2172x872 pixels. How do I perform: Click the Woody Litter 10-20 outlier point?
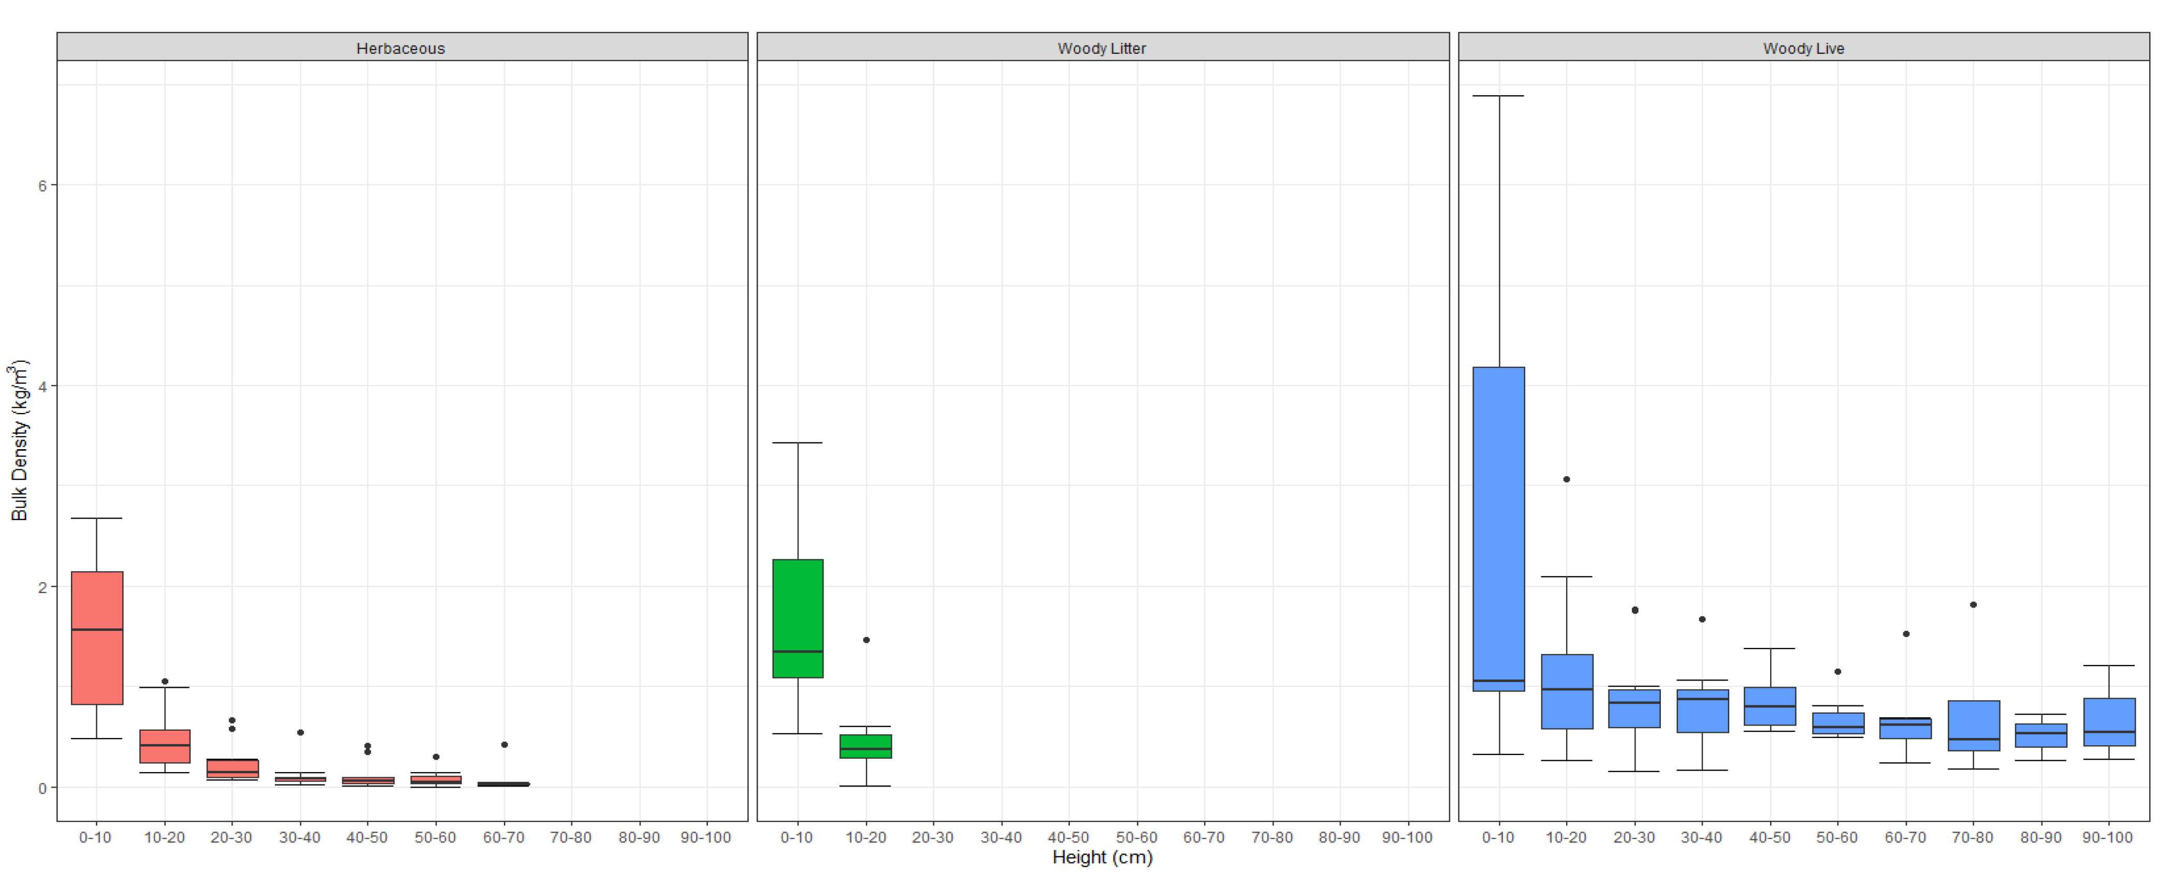coord(866,640)
